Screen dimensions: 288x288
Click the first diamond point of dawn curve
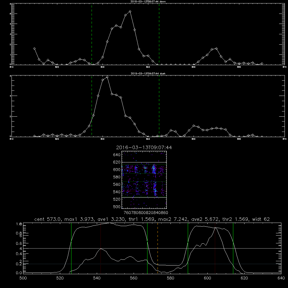(34, 48)
